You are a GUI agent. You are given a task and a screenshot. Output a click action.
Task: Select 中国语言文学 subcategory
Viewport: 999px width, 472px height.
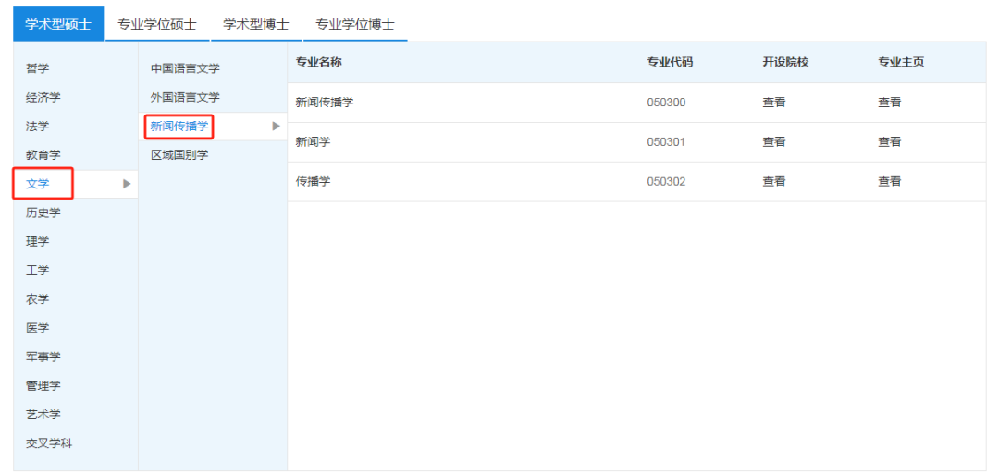(185, 68)
